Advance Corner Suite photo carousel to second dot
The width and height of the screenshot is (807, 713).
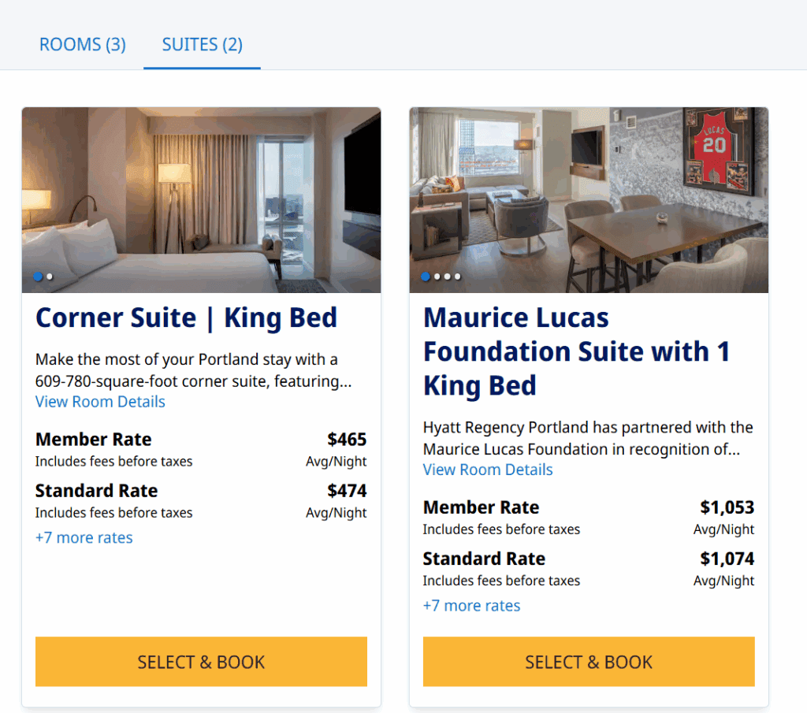(49, 277)
